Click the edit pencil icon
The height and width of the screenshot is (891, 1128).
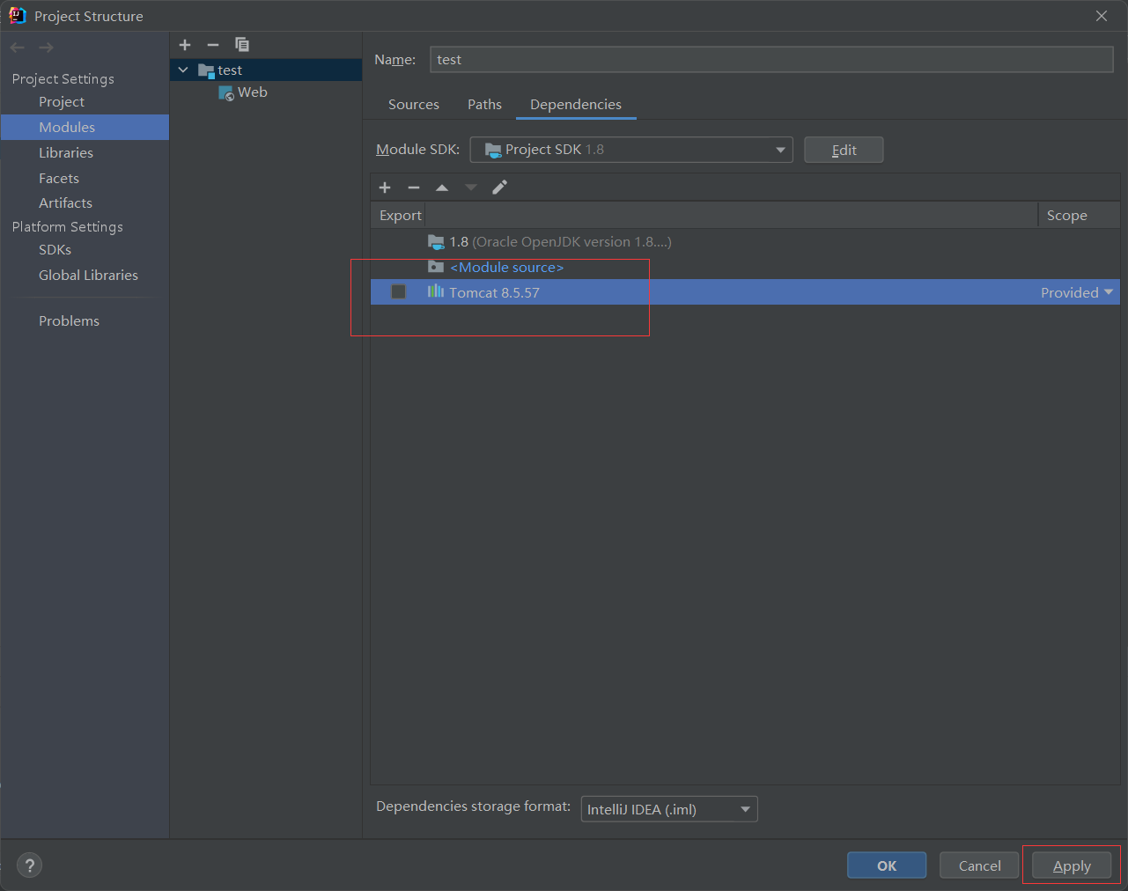(x=499, y=188)
